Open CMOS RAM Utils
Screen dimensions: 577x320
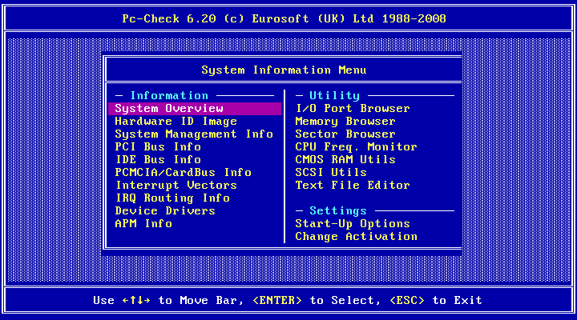coord(345,160)
